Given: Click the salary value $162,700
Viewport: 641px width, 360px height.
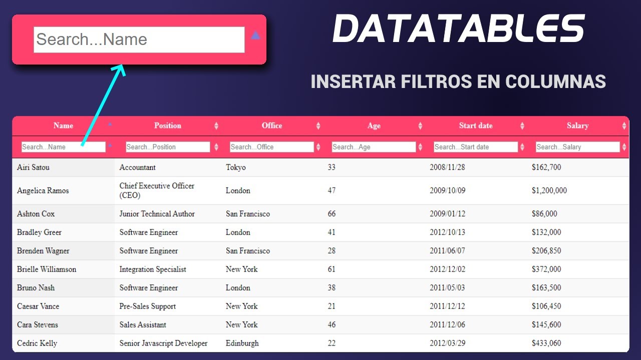Looking at the screenshot, I should 546,167.
